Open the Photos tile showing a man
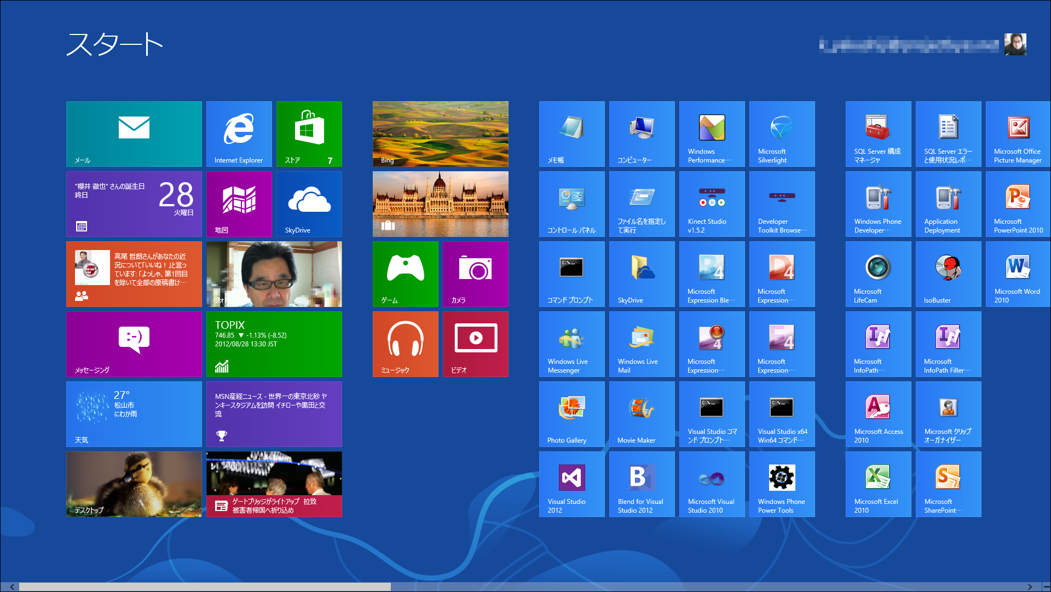 tap(274, 274)
